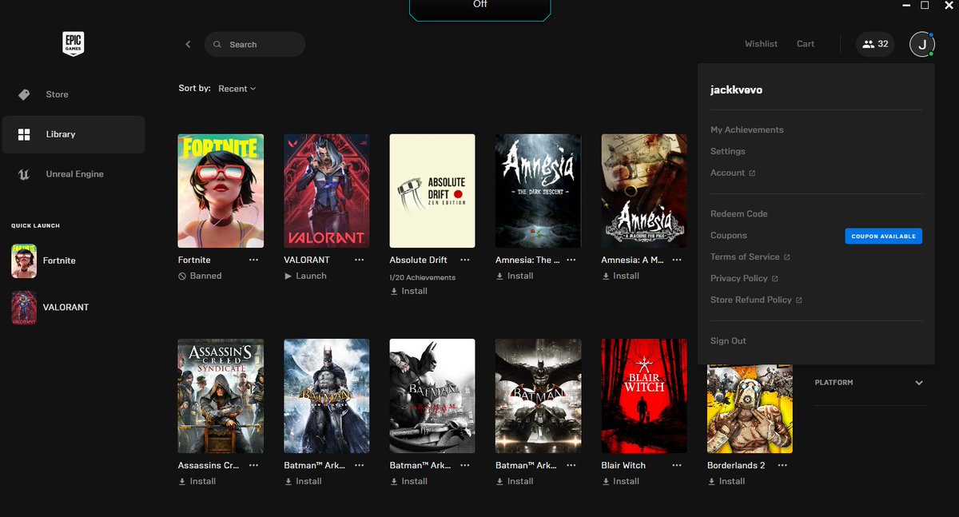Open Fortnite game cover

coord(221,191)
